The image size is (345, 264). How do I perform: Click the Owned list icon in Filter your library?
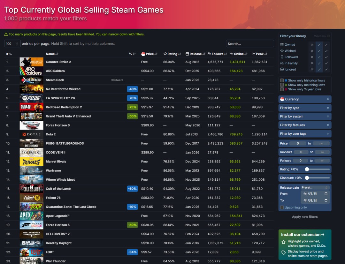click(x=282, y=45)
